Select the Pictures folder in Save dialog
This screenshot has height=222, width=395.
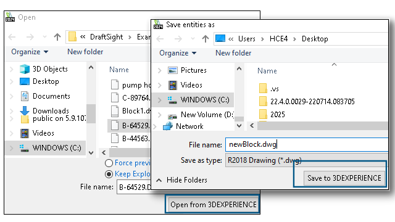click(x=187, y=70)
